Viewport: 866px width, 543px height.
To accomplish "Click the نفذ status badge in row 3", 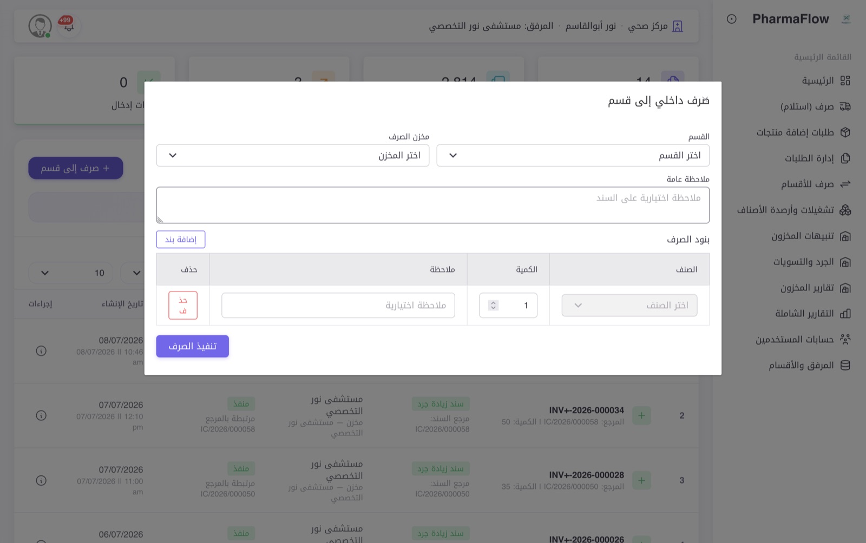I will (x=241, y=468).
